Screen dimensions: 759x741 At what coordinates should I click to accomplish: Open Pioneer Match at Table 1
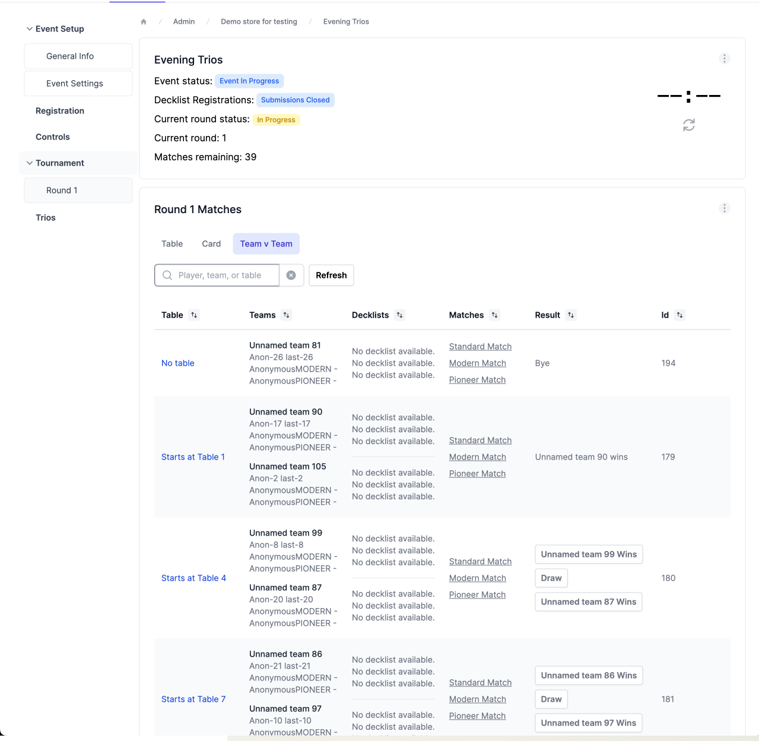(x=477, y=474)
